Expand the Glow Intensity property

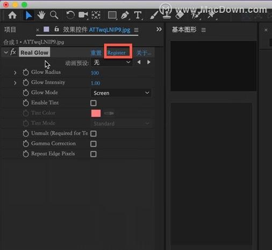pos(15,83)
